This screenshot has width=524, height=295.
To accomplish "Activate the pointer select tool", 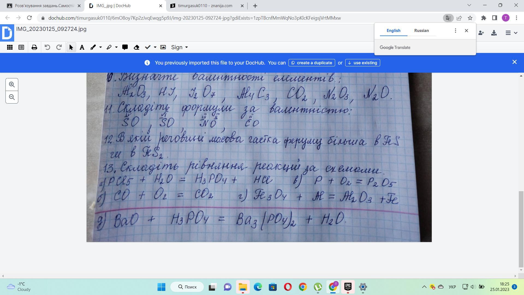I will (x=71, y=47).
